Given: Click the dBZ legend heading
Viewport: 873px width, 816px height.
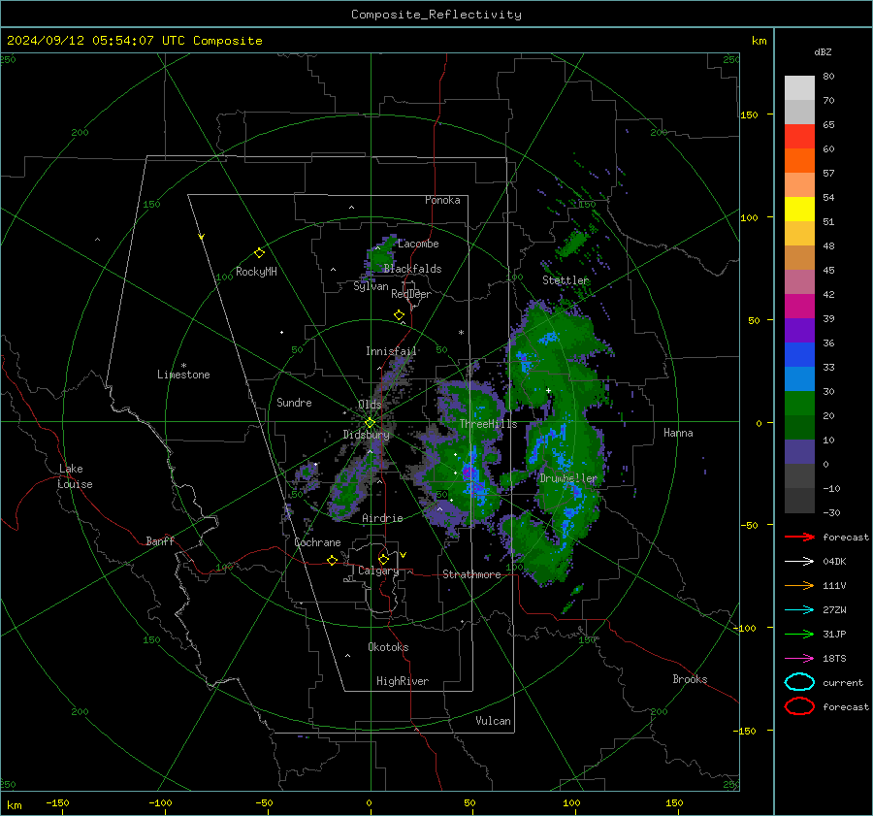Looking at the screenshot, I should (x=823, y=51).
